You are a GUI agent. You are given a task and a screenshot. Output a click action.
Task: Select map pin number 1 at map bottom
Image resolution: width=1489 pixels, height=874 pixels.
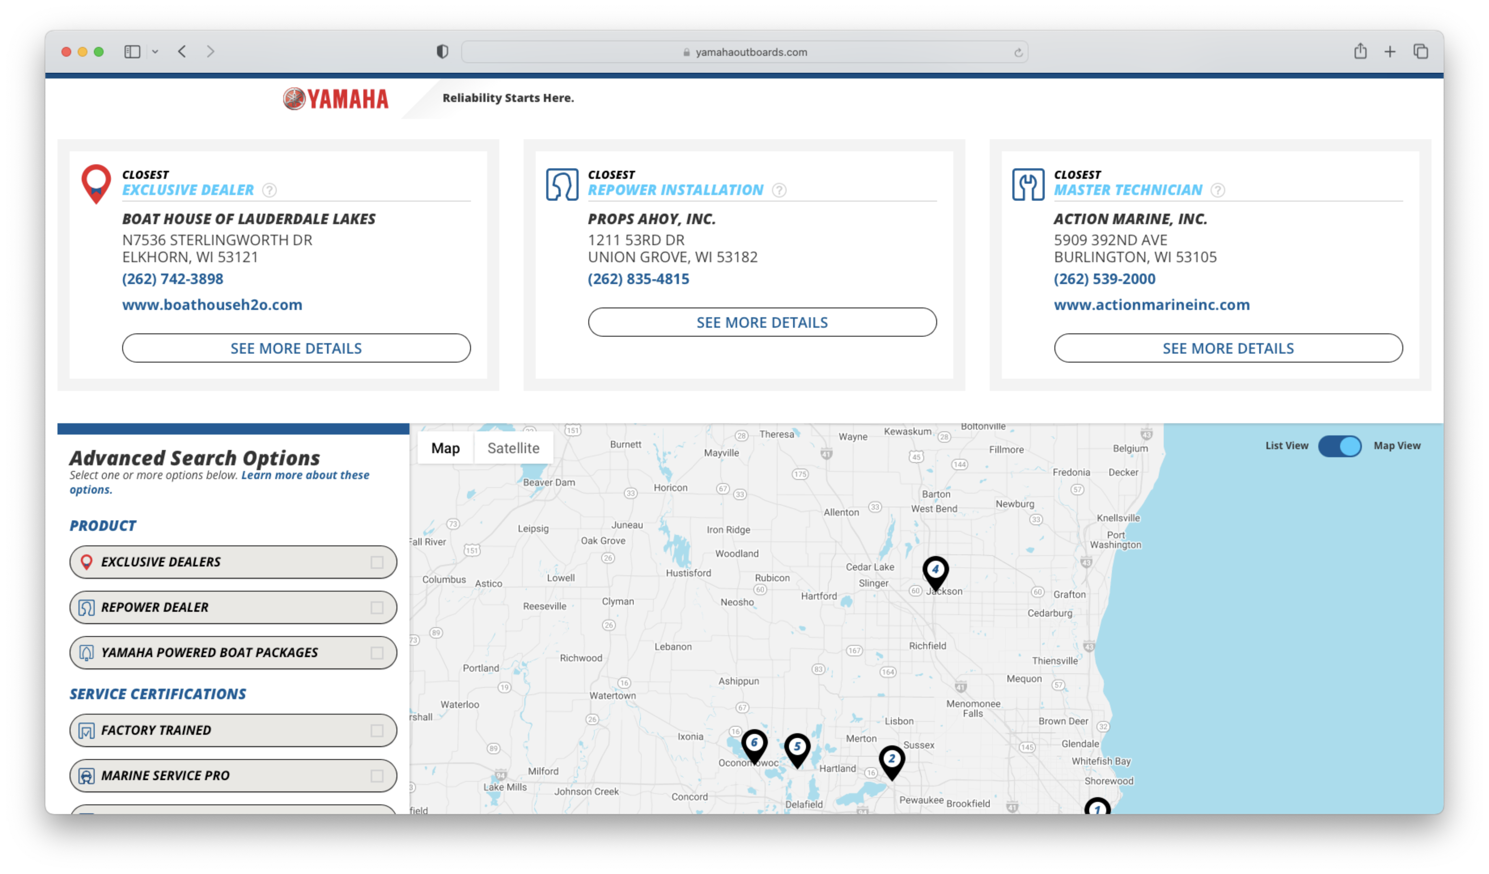click(x=1097, y=807)
